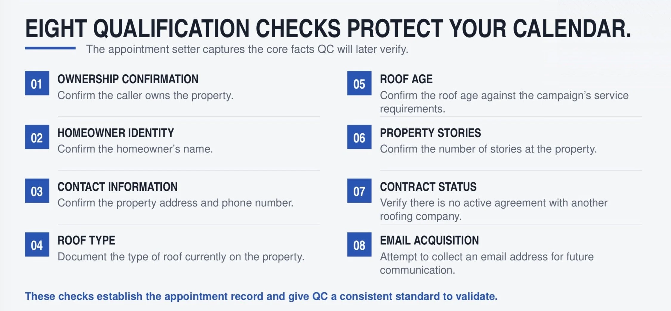
Task: Click the 08 number badge
Action: click(359, 244)
